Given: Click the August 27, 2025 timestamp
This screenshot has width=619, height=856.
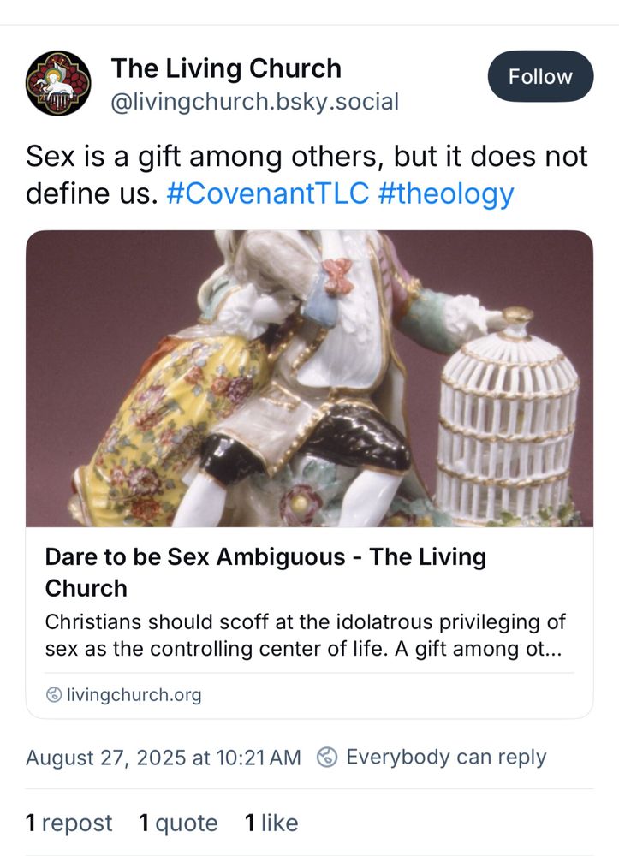Looking at the screenshot, I should pyautogui.click(x=164, y=758).
